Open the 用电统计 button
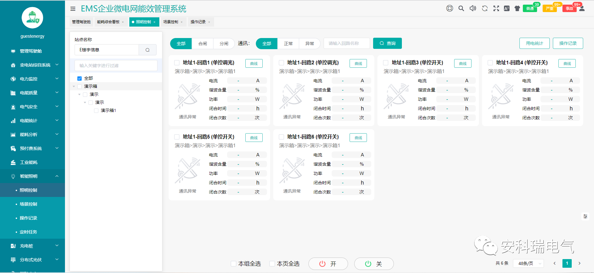Image resolution: width=594 pixels, height=273 pixels. (x=535, y=43)
